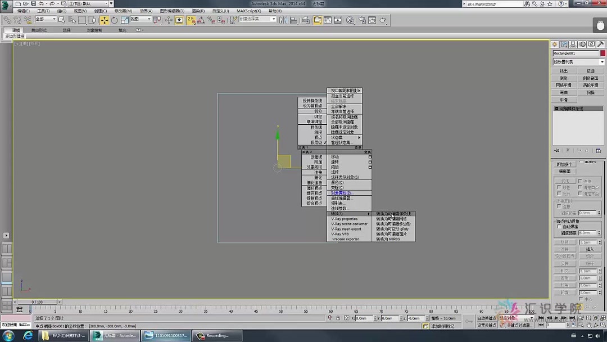Click the Mirror tool icon

284,20
